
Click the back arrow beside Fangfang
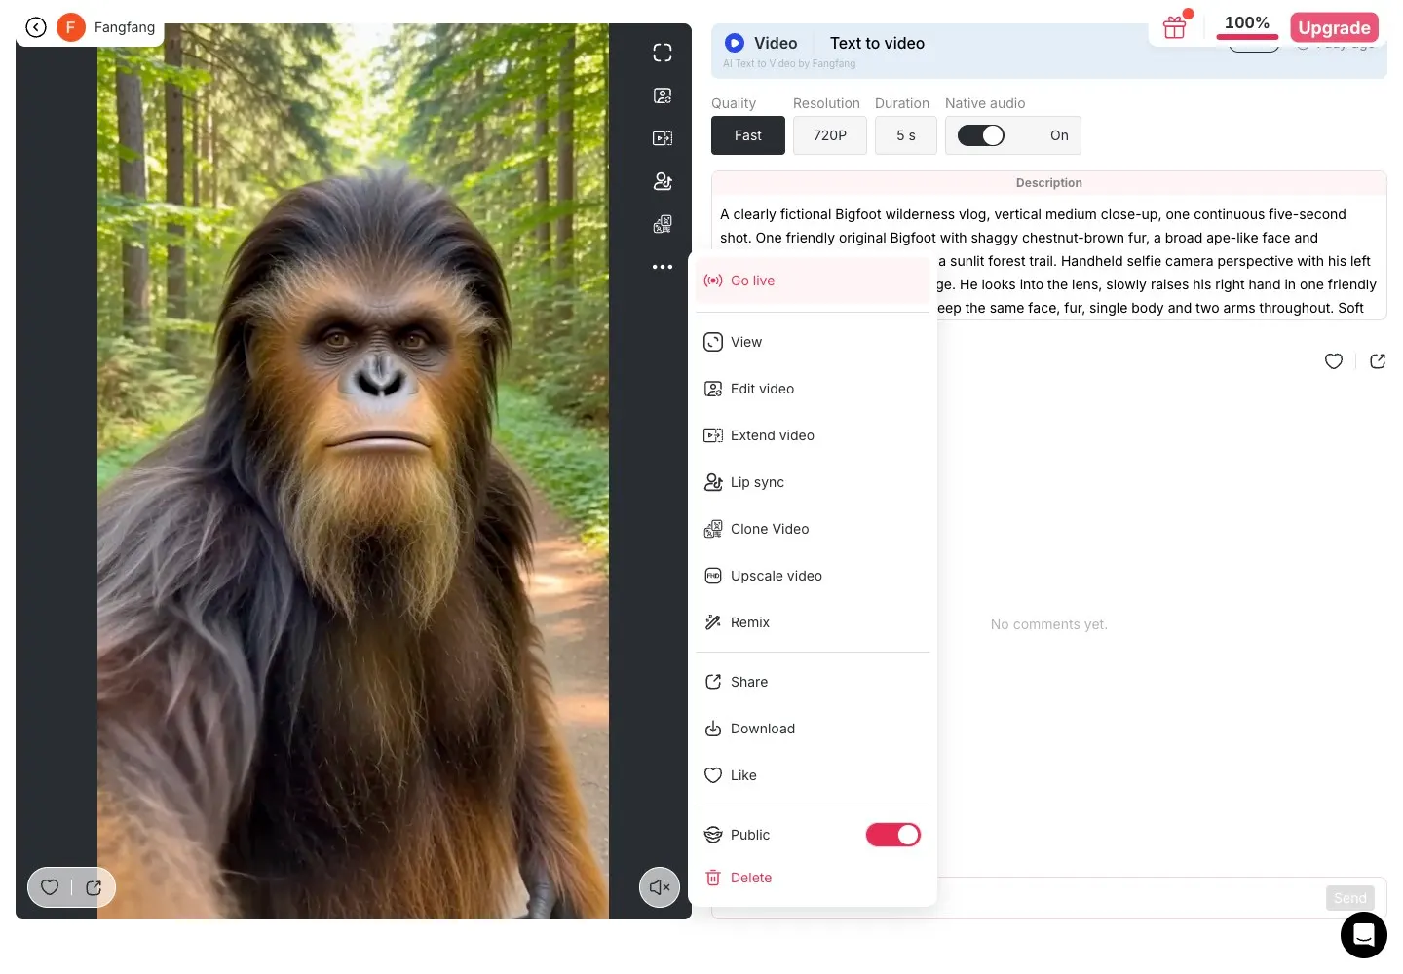[36, 27]
